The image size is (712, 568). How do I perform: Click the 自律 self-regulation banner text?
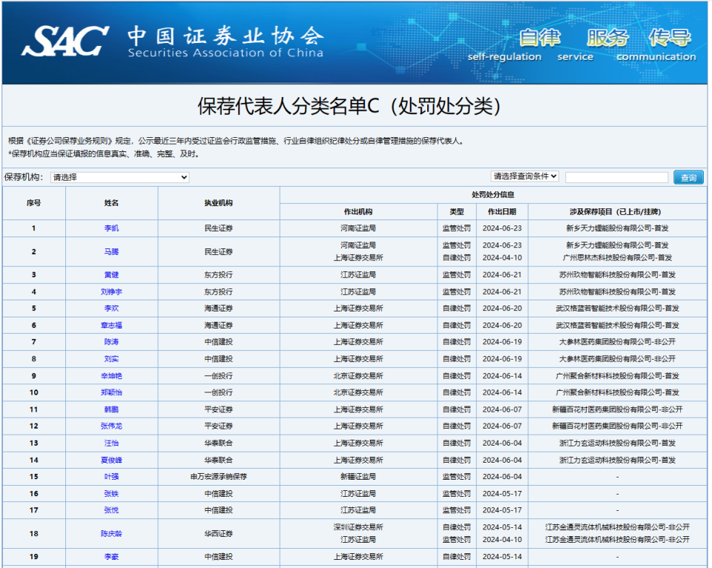(x=539, y=38)
